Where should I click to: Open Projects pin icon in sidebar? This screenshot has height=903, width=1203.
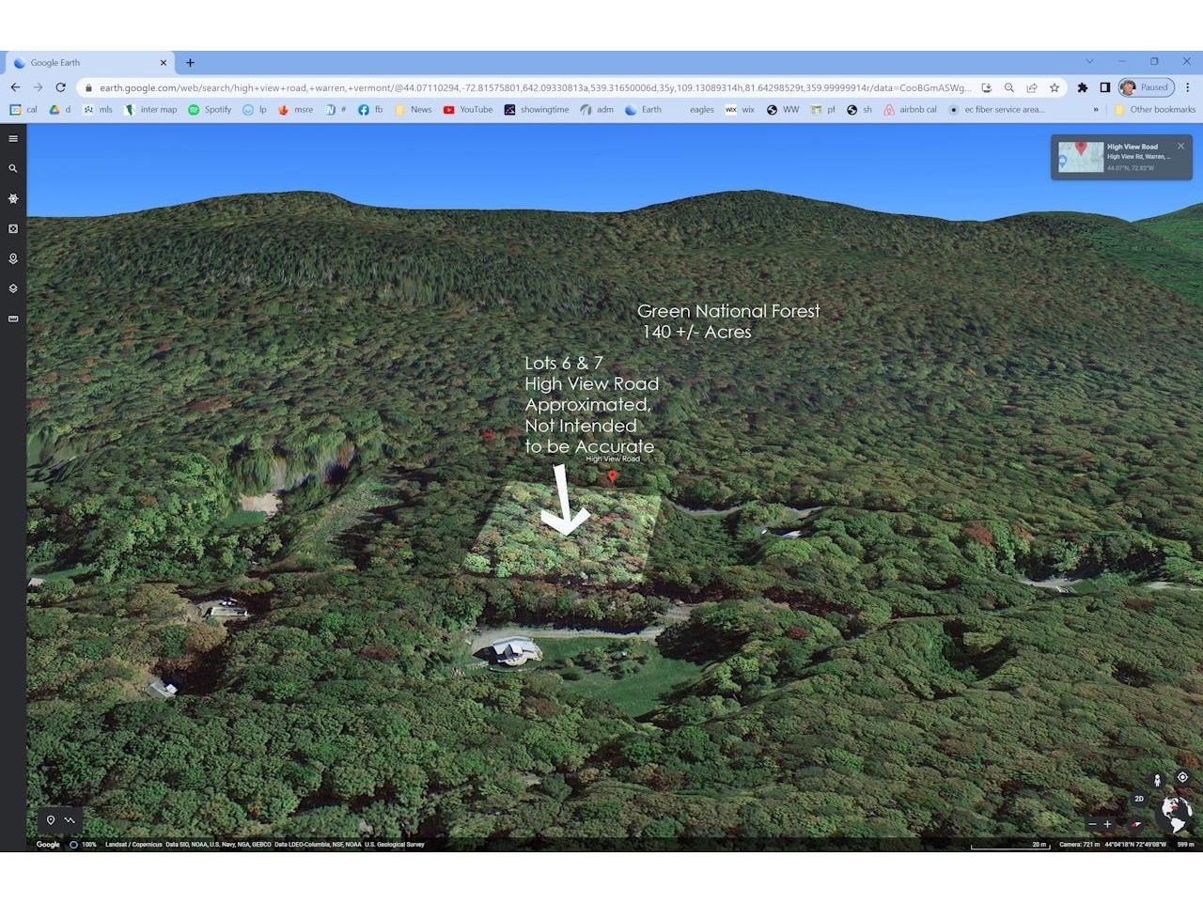13,259
